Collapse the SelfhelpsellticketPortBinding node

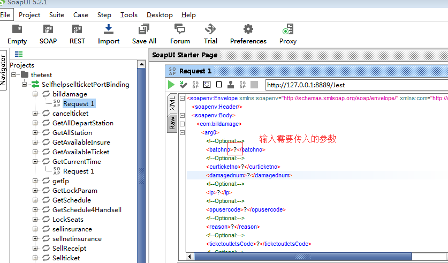[24, 84]
